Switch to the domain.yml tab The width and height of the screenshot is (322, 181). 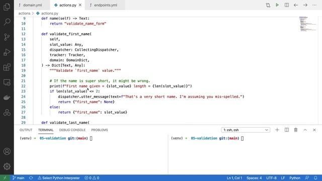[x=32, y=5]
